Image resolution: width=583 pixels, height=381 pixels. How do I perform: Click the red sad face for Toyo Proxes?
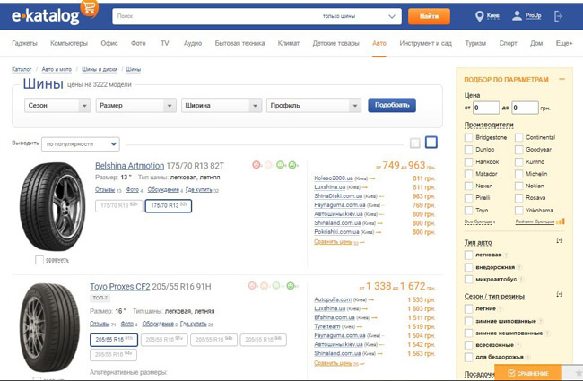(252, 285)
